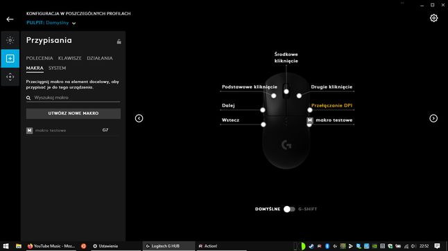448x251 pixels.
Task: Select the Środkowe kliknięcie scroll wheel dot
Action: [286, 91]
